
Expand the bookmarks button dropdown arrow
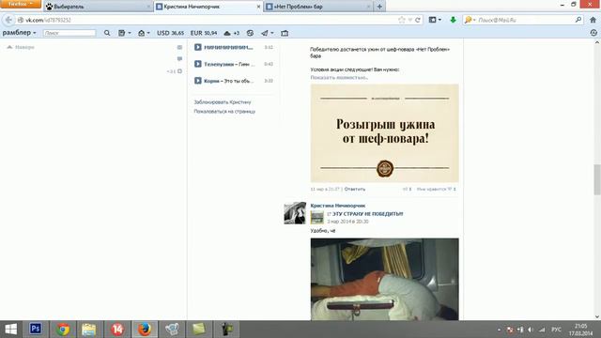[x=439, y=20]
